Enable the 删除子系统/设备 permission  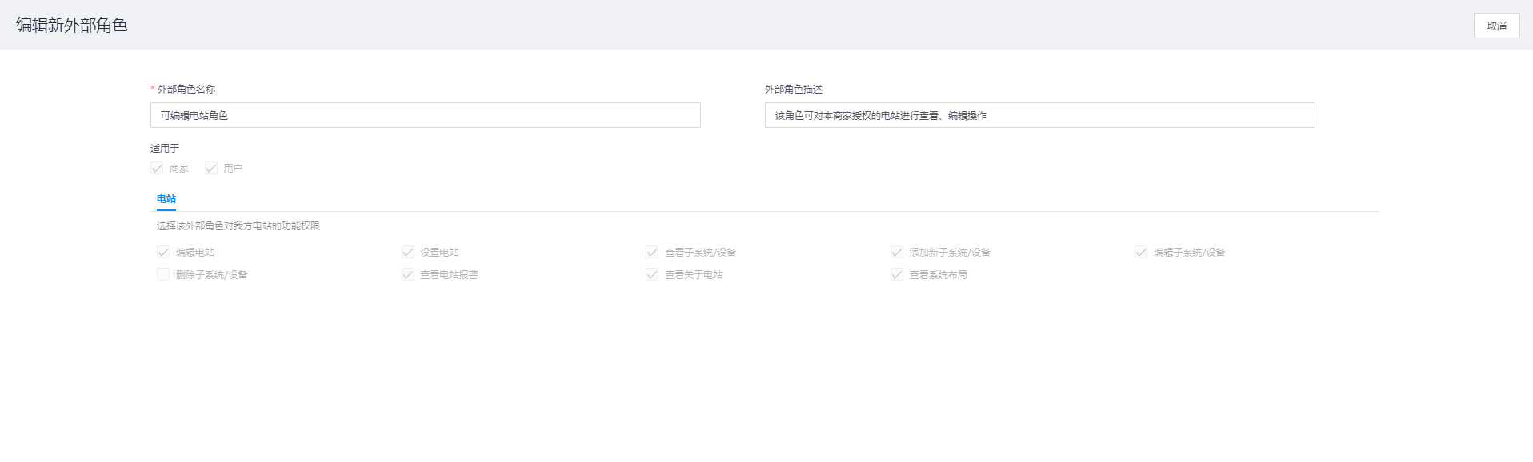coord(163,275)
